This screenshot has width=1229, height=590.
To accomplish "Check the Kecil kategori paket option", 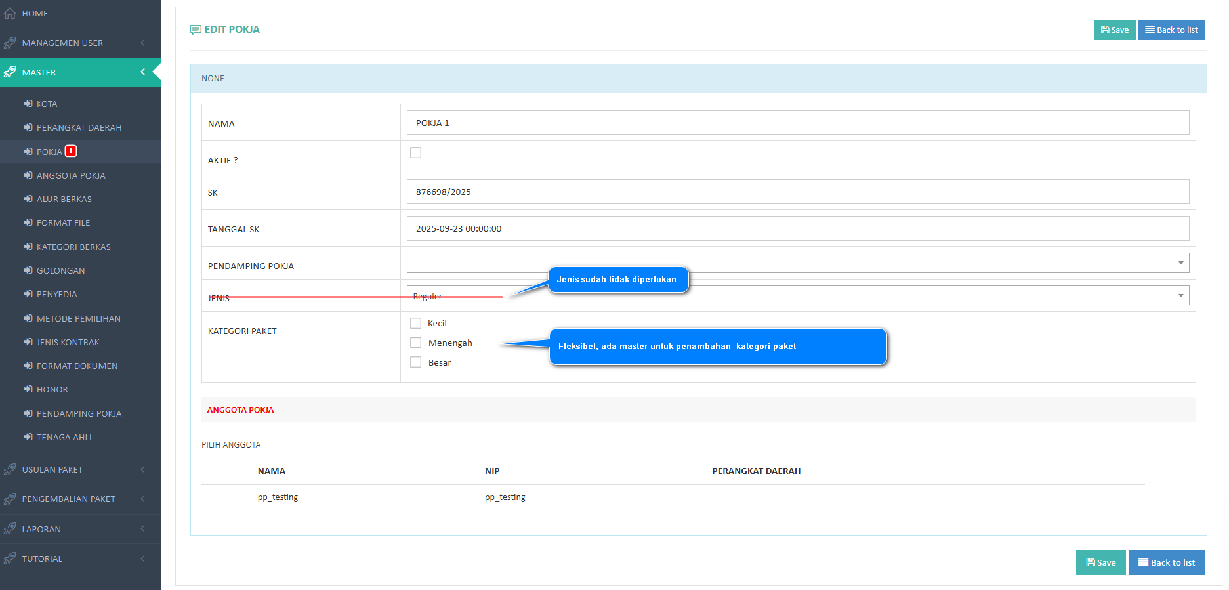I will pos(415,323).
